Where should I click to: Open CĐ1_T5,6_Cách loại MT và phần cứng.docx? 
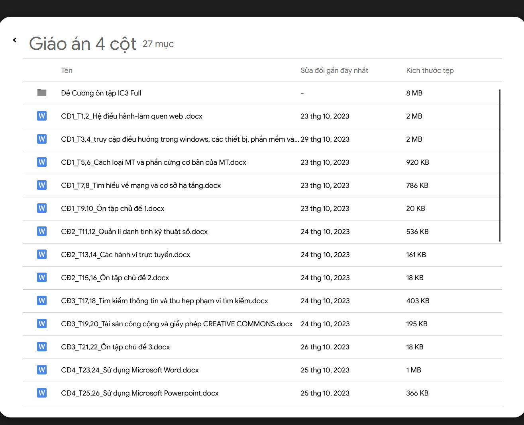(x=154, y=162)
